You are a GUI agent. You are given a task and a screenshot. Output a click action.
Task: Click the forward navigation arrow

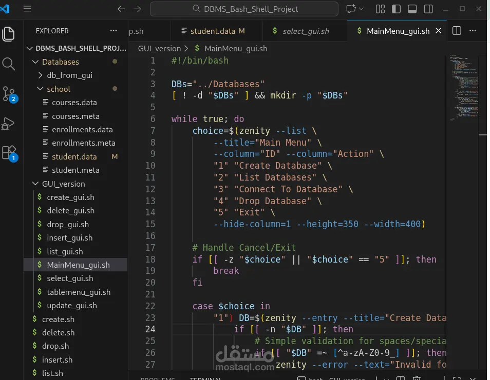click(137, 9)
